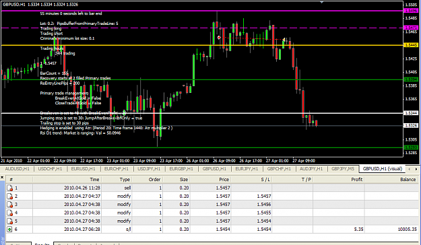Viewport: 421px width, 245px height.
Task: Click the green stop-loss icon in row 6
Action: 9,230
